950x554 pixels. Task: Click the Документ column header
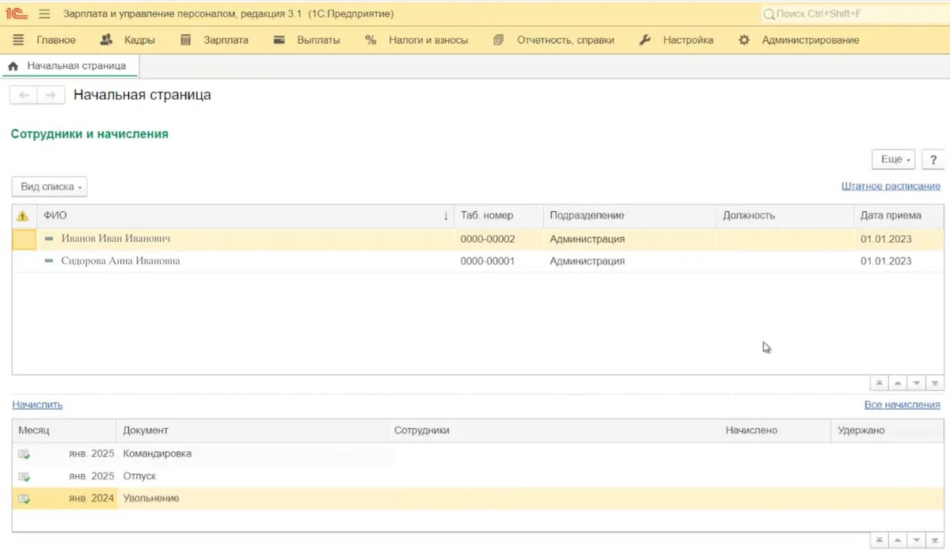253,431
